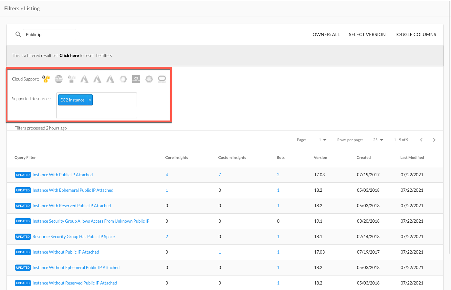This screenshot has width=451, height=290.
Task: Click here to reset the filters
Action: (69, 55)
